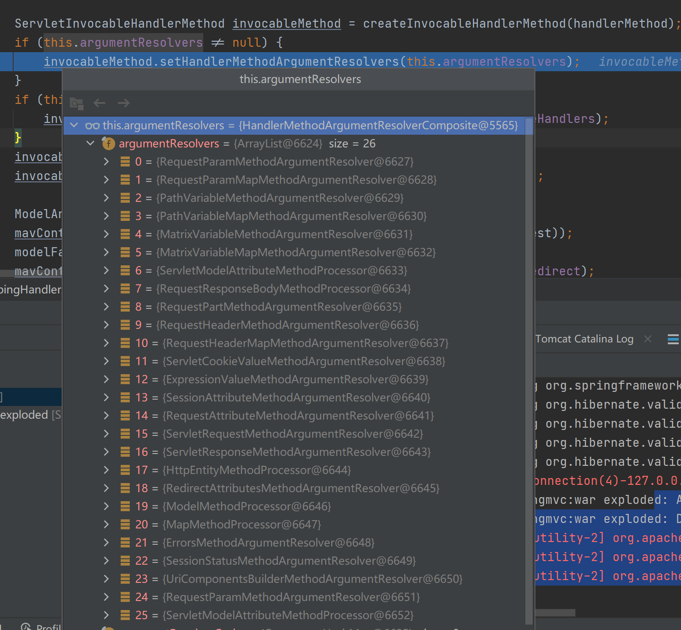Collapse the argumentResolvers ArrayList node
Viewport: 681px width, 630px height.
[90, 143]
